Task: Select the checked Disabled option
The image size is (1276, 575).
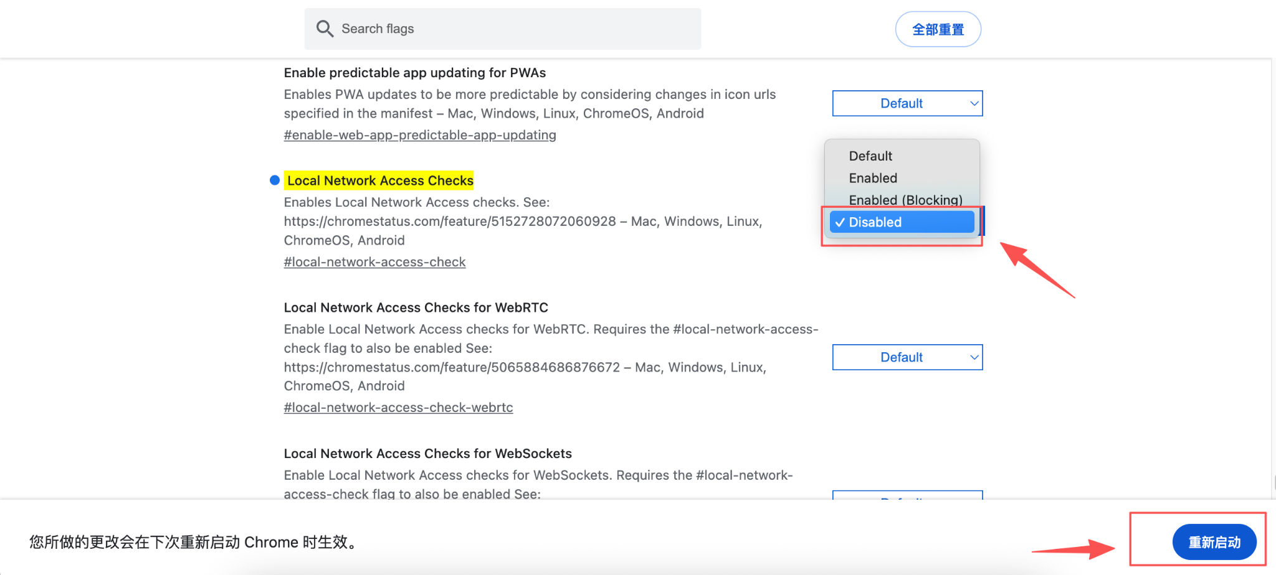Action: [902, 222]
